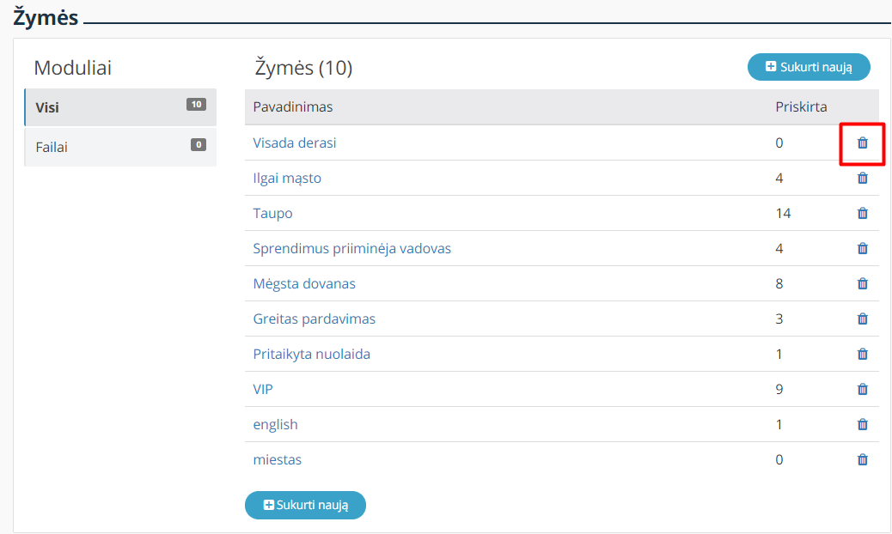
Task: Click the Moduliai heading
Action: 73,68
